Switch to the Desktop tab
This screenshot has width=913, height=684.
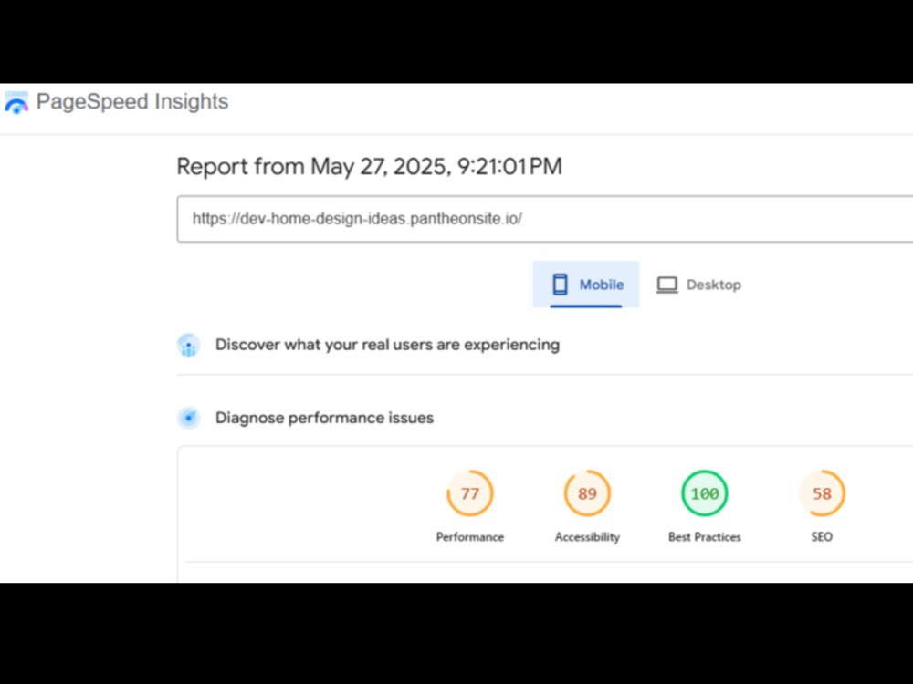(x=698, y=285)
